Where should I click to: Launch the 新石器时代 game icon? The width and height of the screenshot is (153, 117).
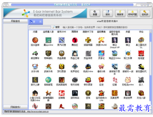[x=141, y=66]
